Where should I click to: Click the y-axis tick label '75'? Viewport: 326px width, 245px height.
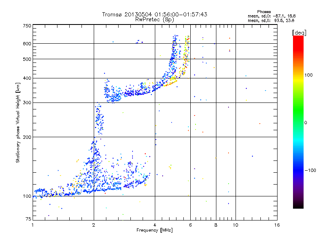[29, 219]
